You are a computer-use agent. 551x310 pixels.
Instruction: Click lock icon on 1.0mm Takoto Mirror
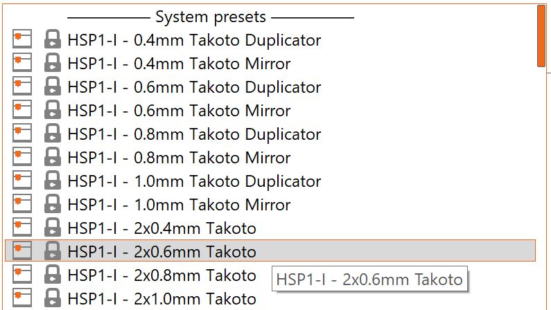click(52, 205)
